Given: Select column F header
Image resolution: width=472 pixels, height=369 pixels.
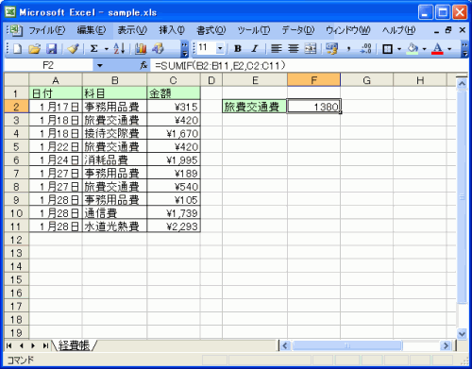Looking at the screenshot, I should [x=313, y=80].
